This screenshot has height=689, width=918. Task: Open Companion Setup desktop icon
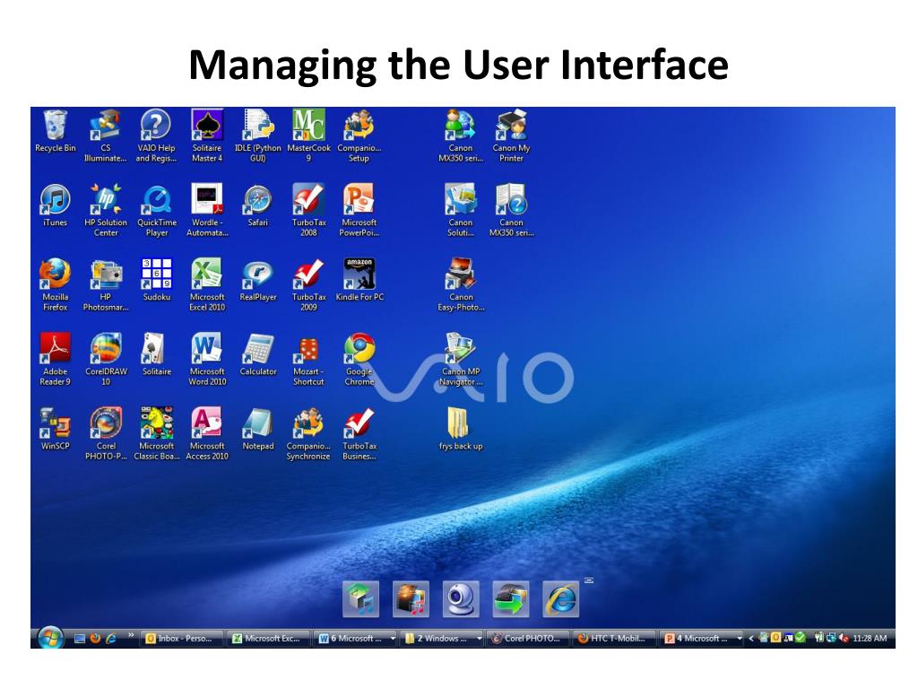tap(359, 136)
